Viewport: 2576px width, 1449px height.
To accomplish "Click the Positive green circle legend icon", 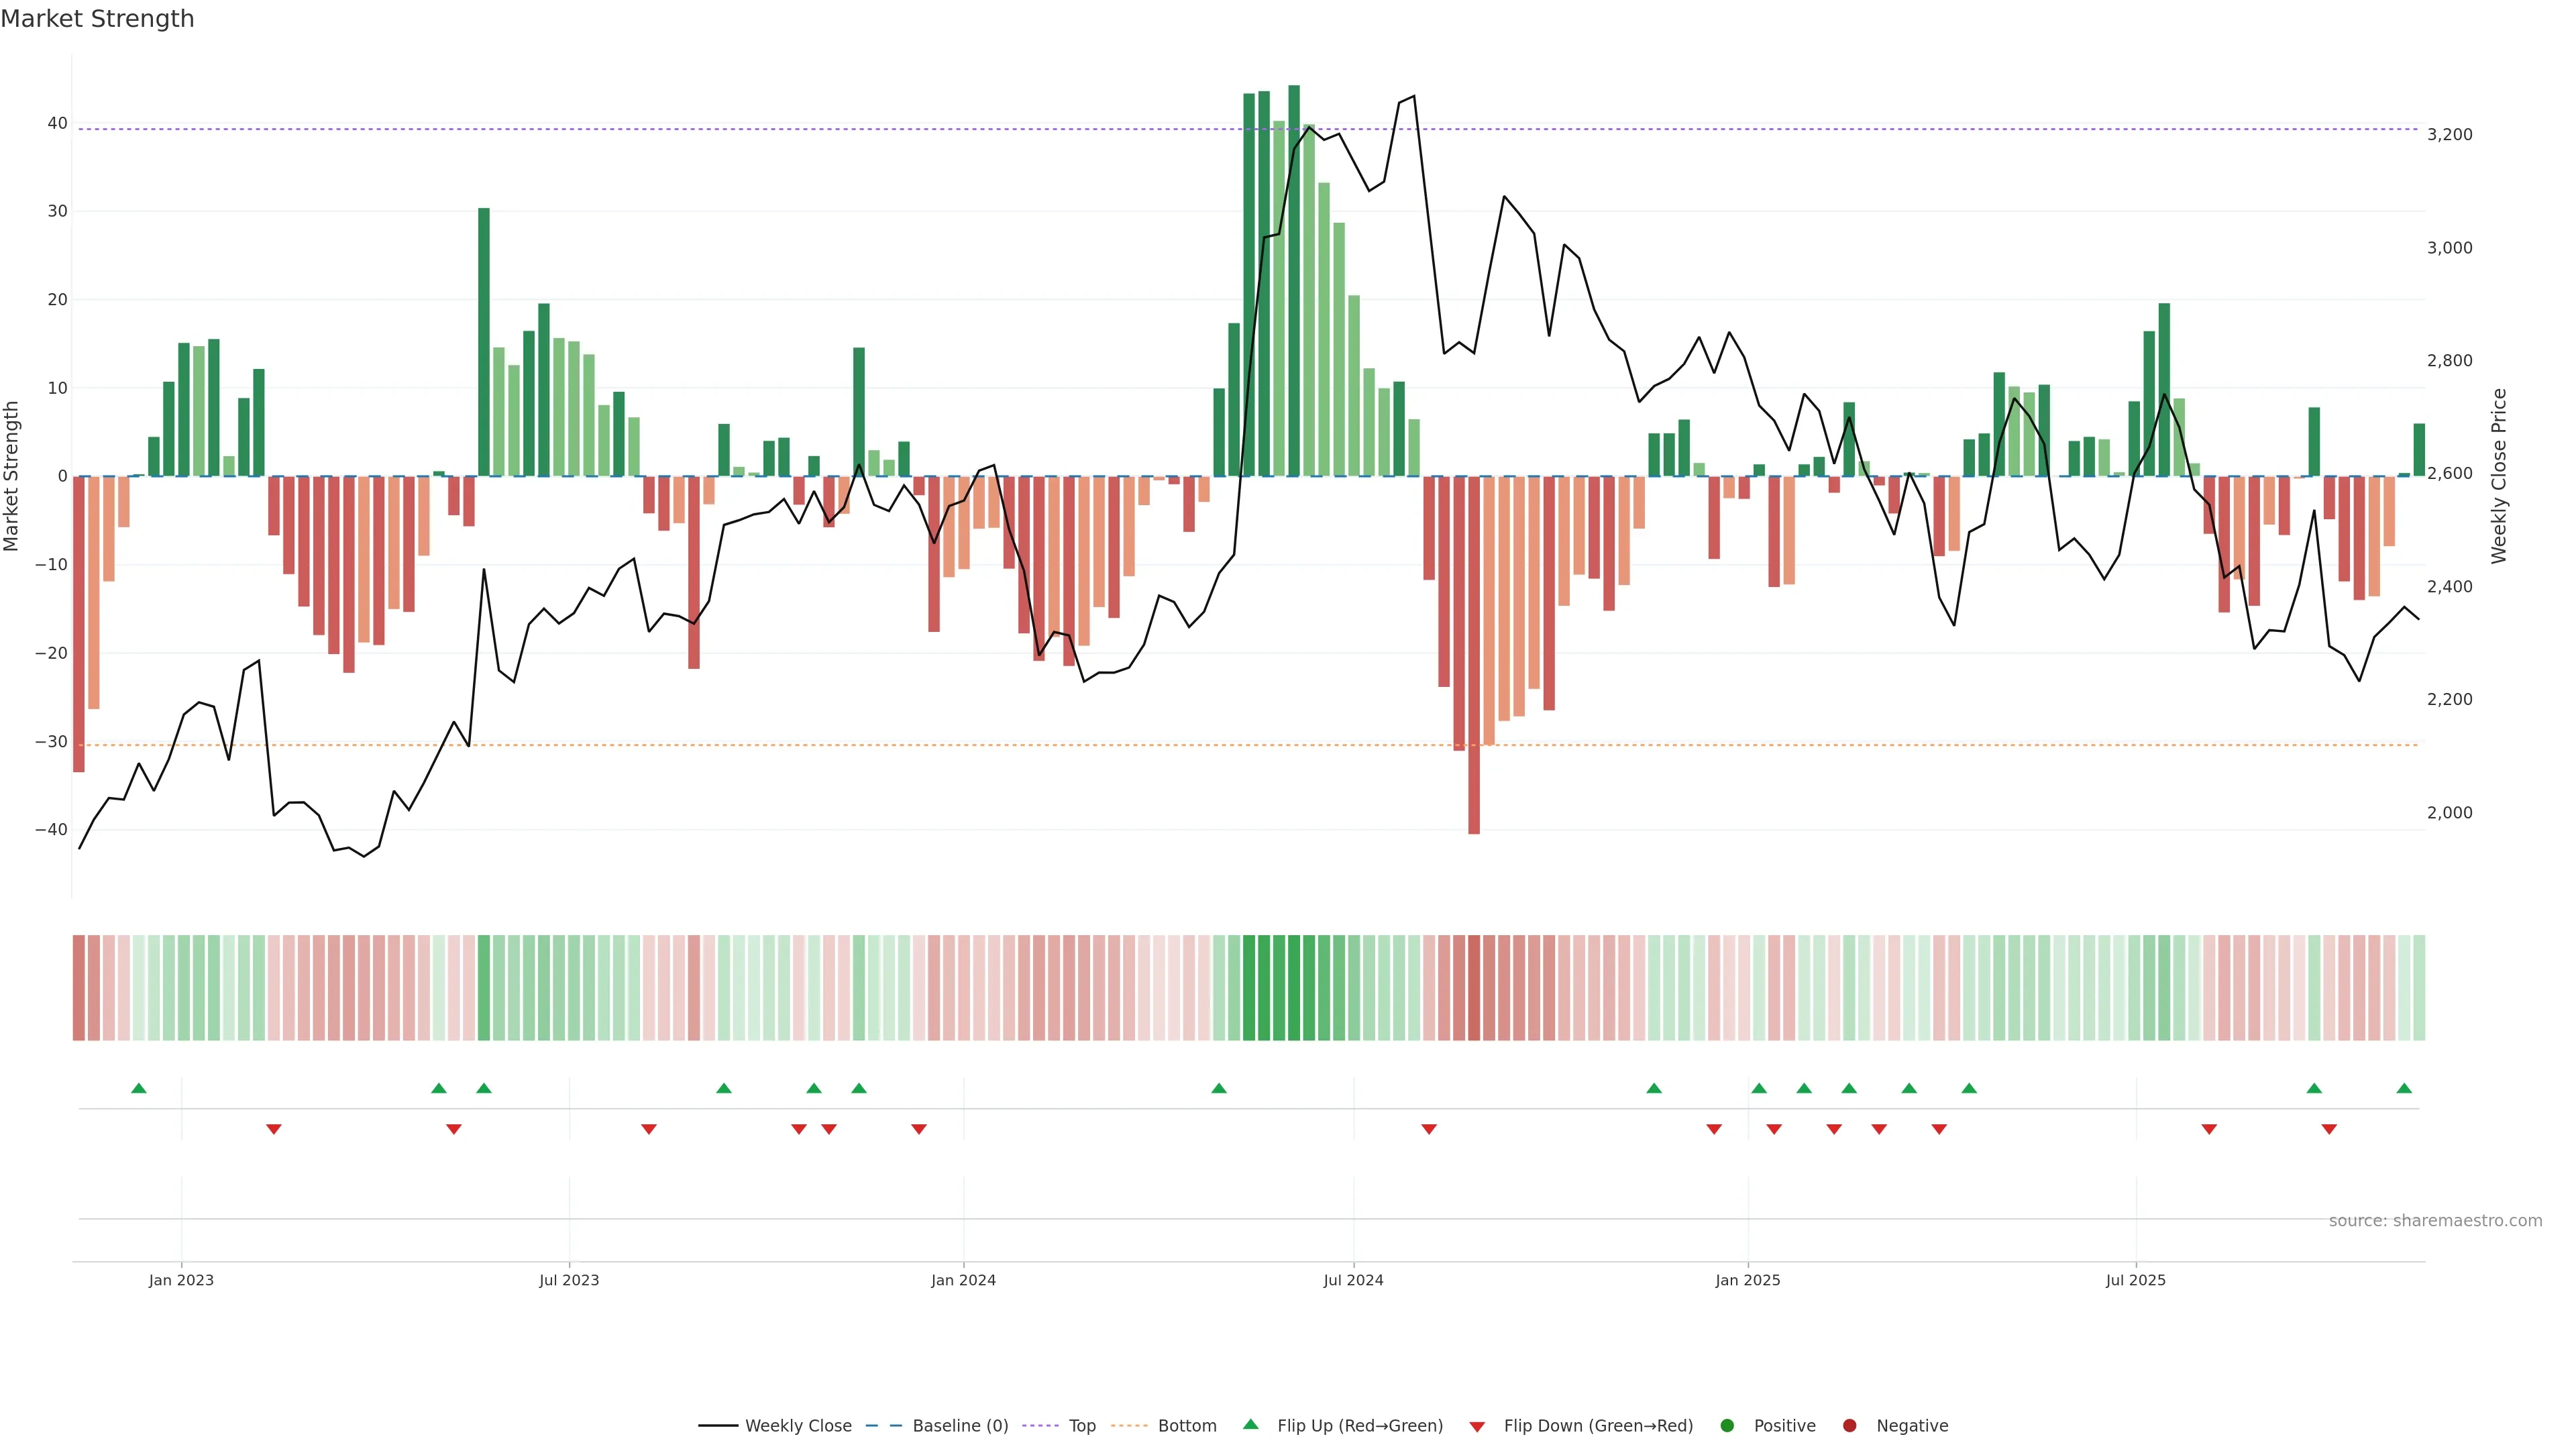I will pos(1727,1426).
